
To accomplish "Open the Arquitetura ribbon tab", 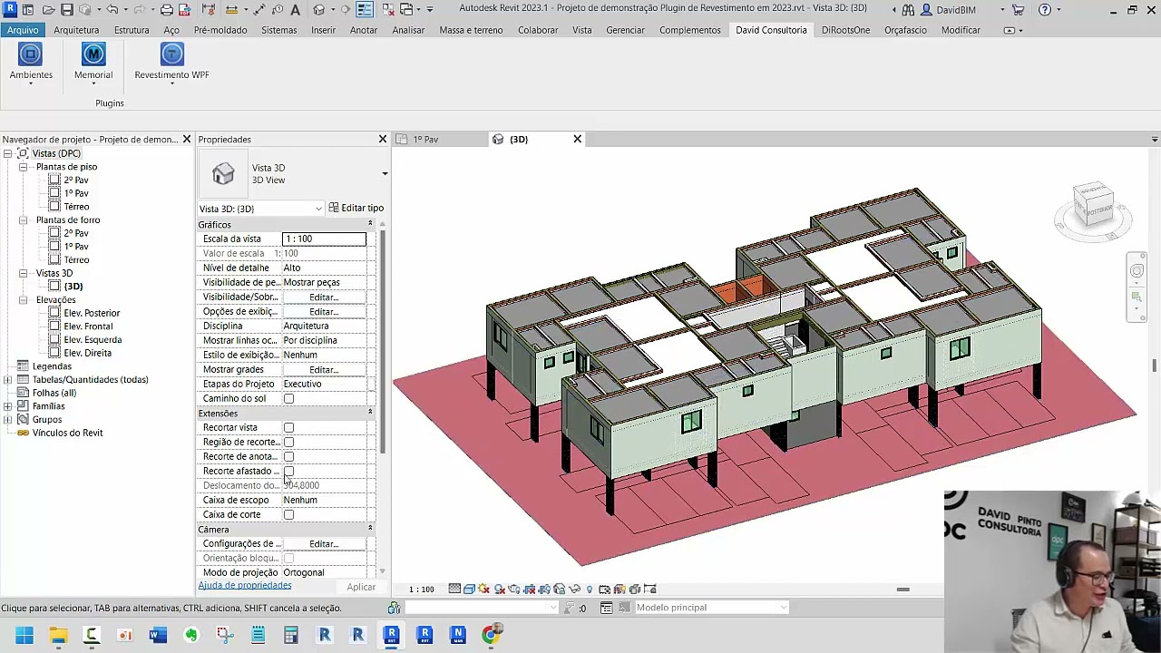I will click(x=76, y=30).
